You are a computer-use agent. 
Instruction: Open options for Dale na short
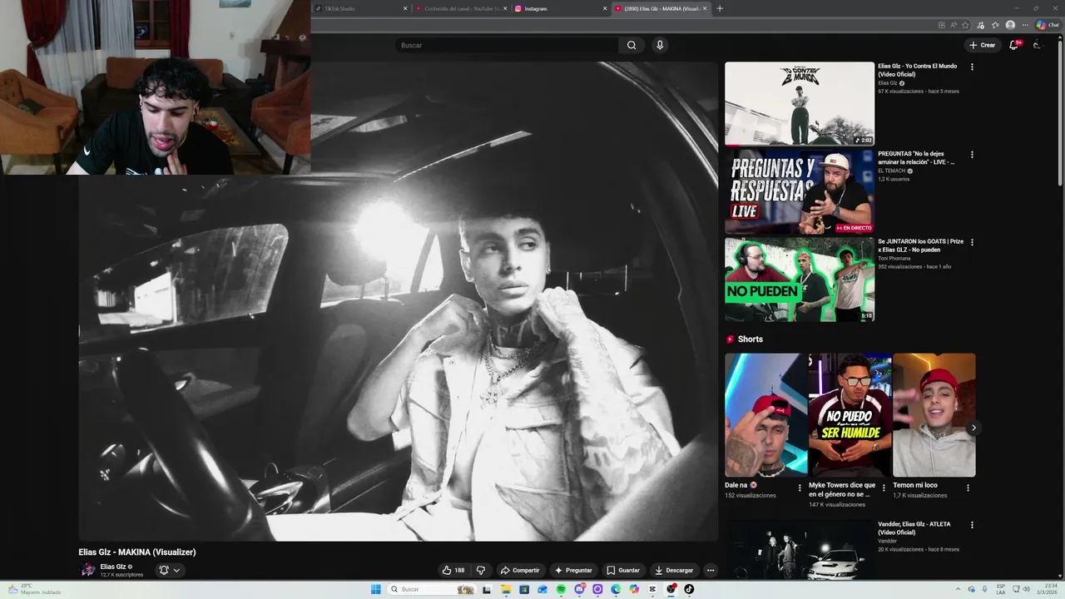click(800, 488)
